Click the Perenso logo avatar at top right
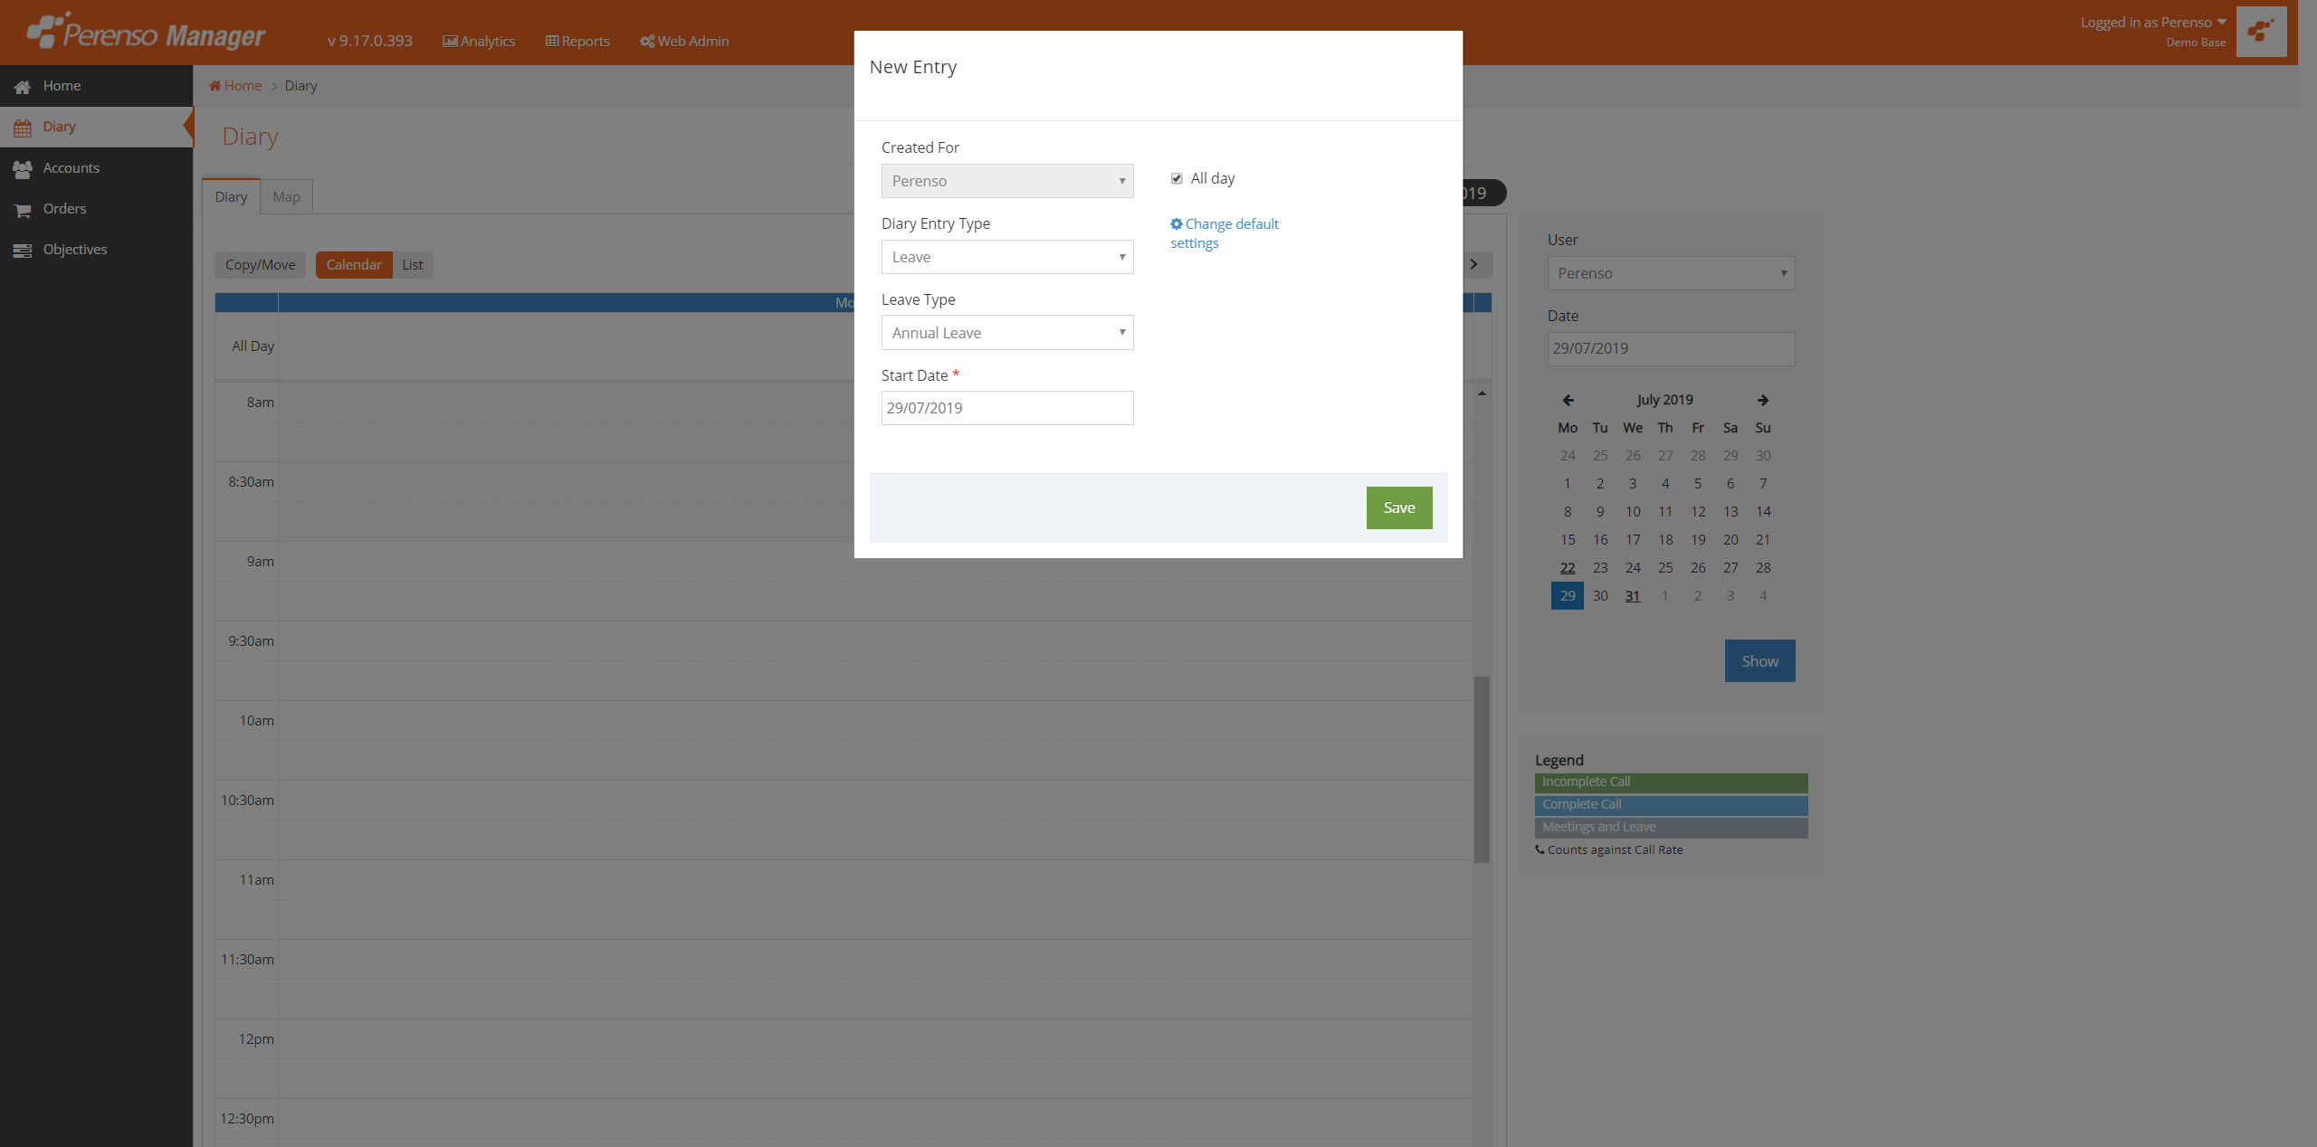 (2261, 32)
